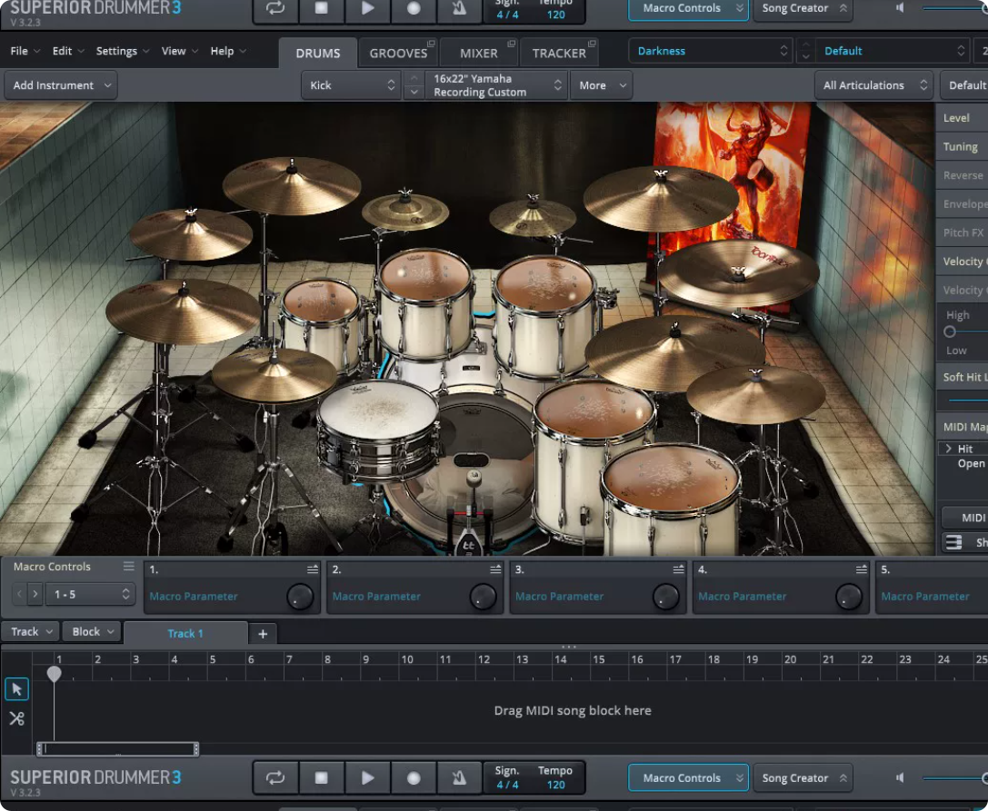
Task: Open the More dropdown
Action: [x=602, y=85]
